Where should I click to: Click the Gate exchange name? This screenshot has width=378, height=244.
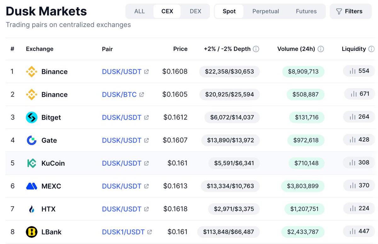click(x=49, y=141)
